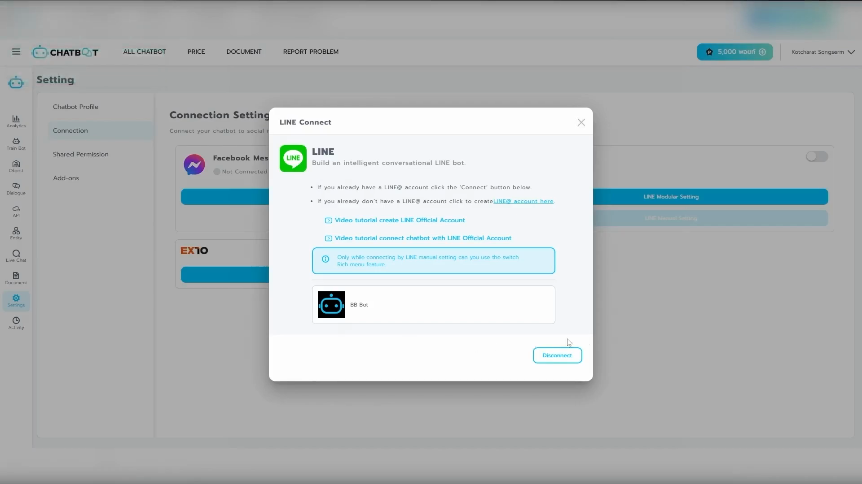Open Settings in the sidebar
The width and height of the screenshot is (862, 484).
point(16,300)
